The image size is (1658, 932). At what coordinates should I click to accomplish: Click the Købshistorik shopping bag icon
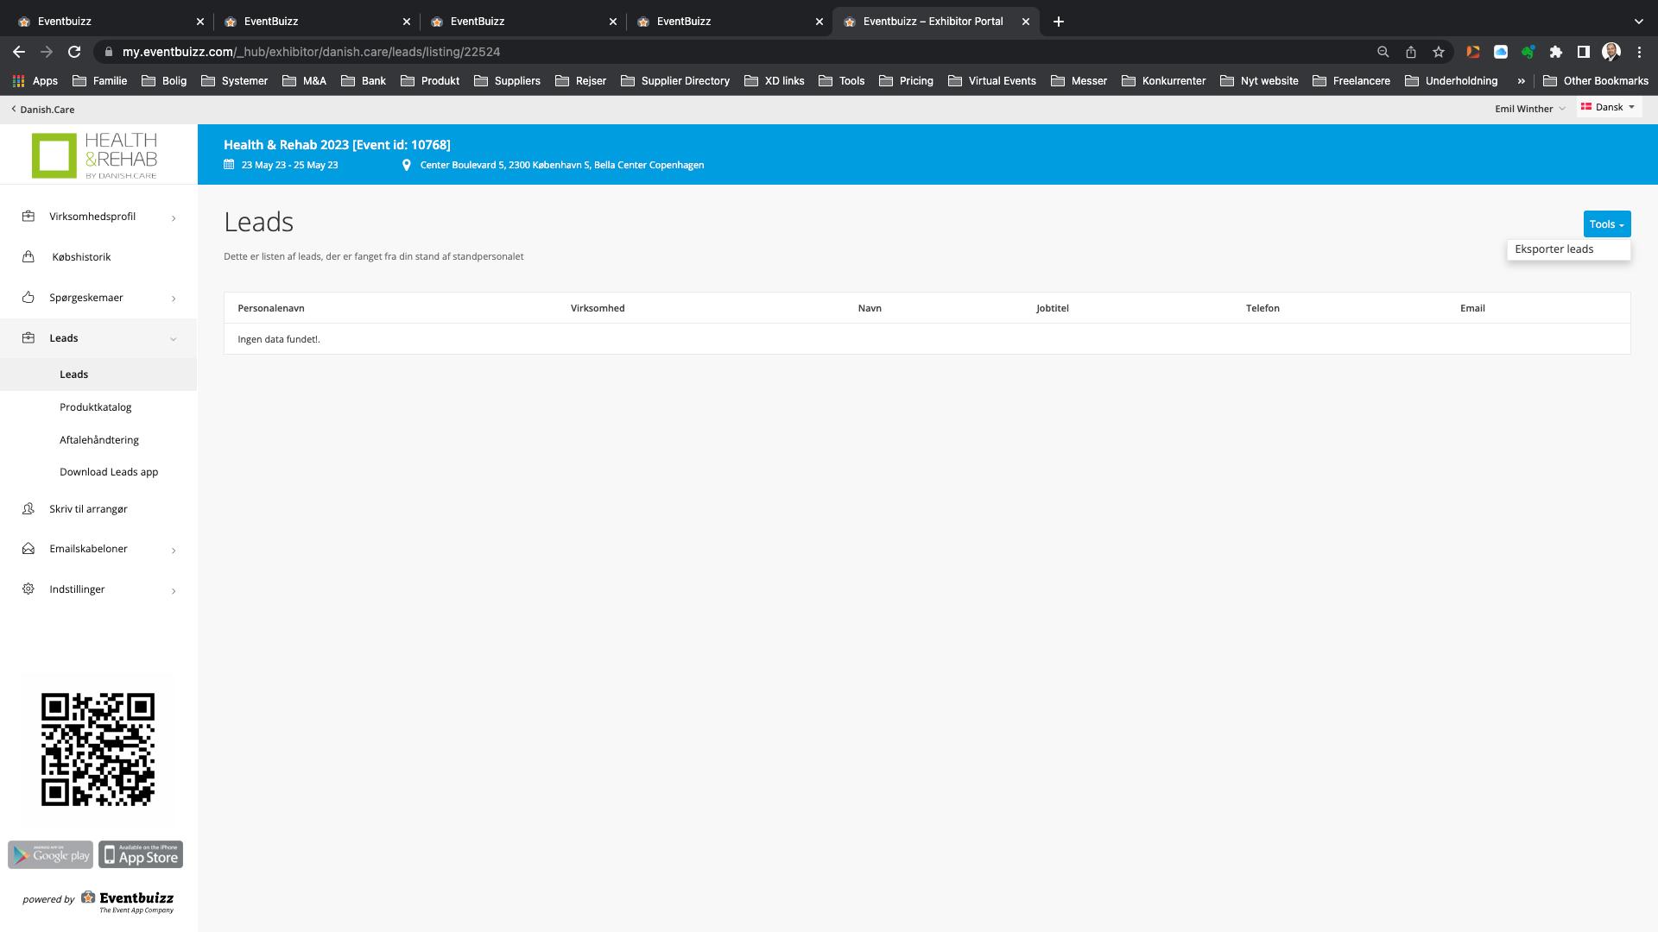pos(28,257)
